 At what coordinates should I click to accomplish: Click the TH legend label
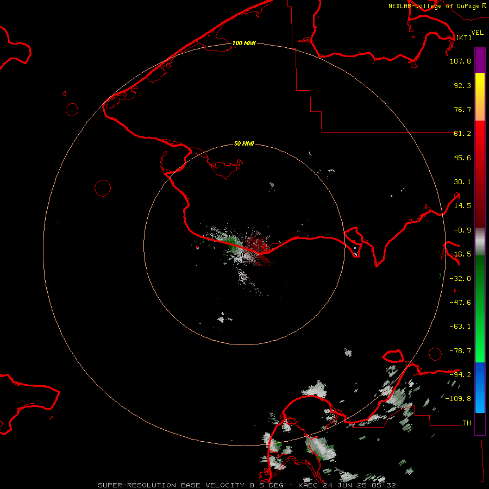click(x=467, y=423)
